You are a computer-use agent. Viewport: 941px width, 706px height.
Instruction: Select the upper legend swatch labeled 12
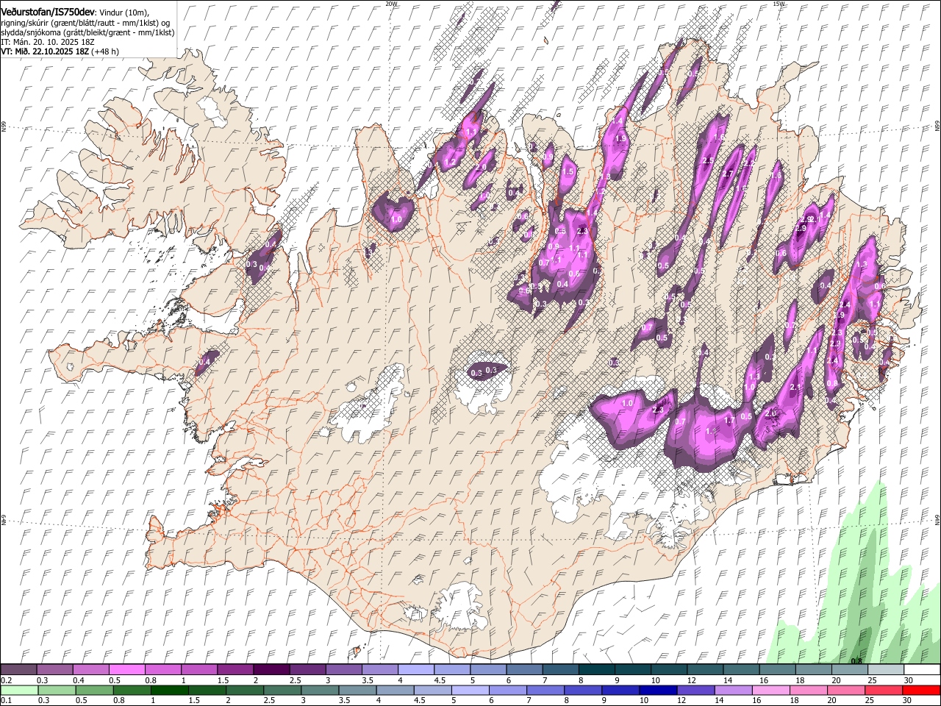click(x=704, y=670)
